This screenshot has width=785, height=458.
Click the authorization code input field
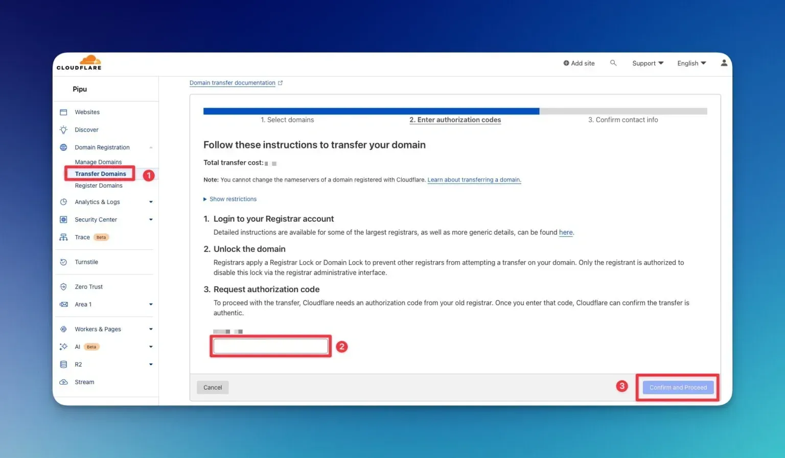click(x=270, y=346)
